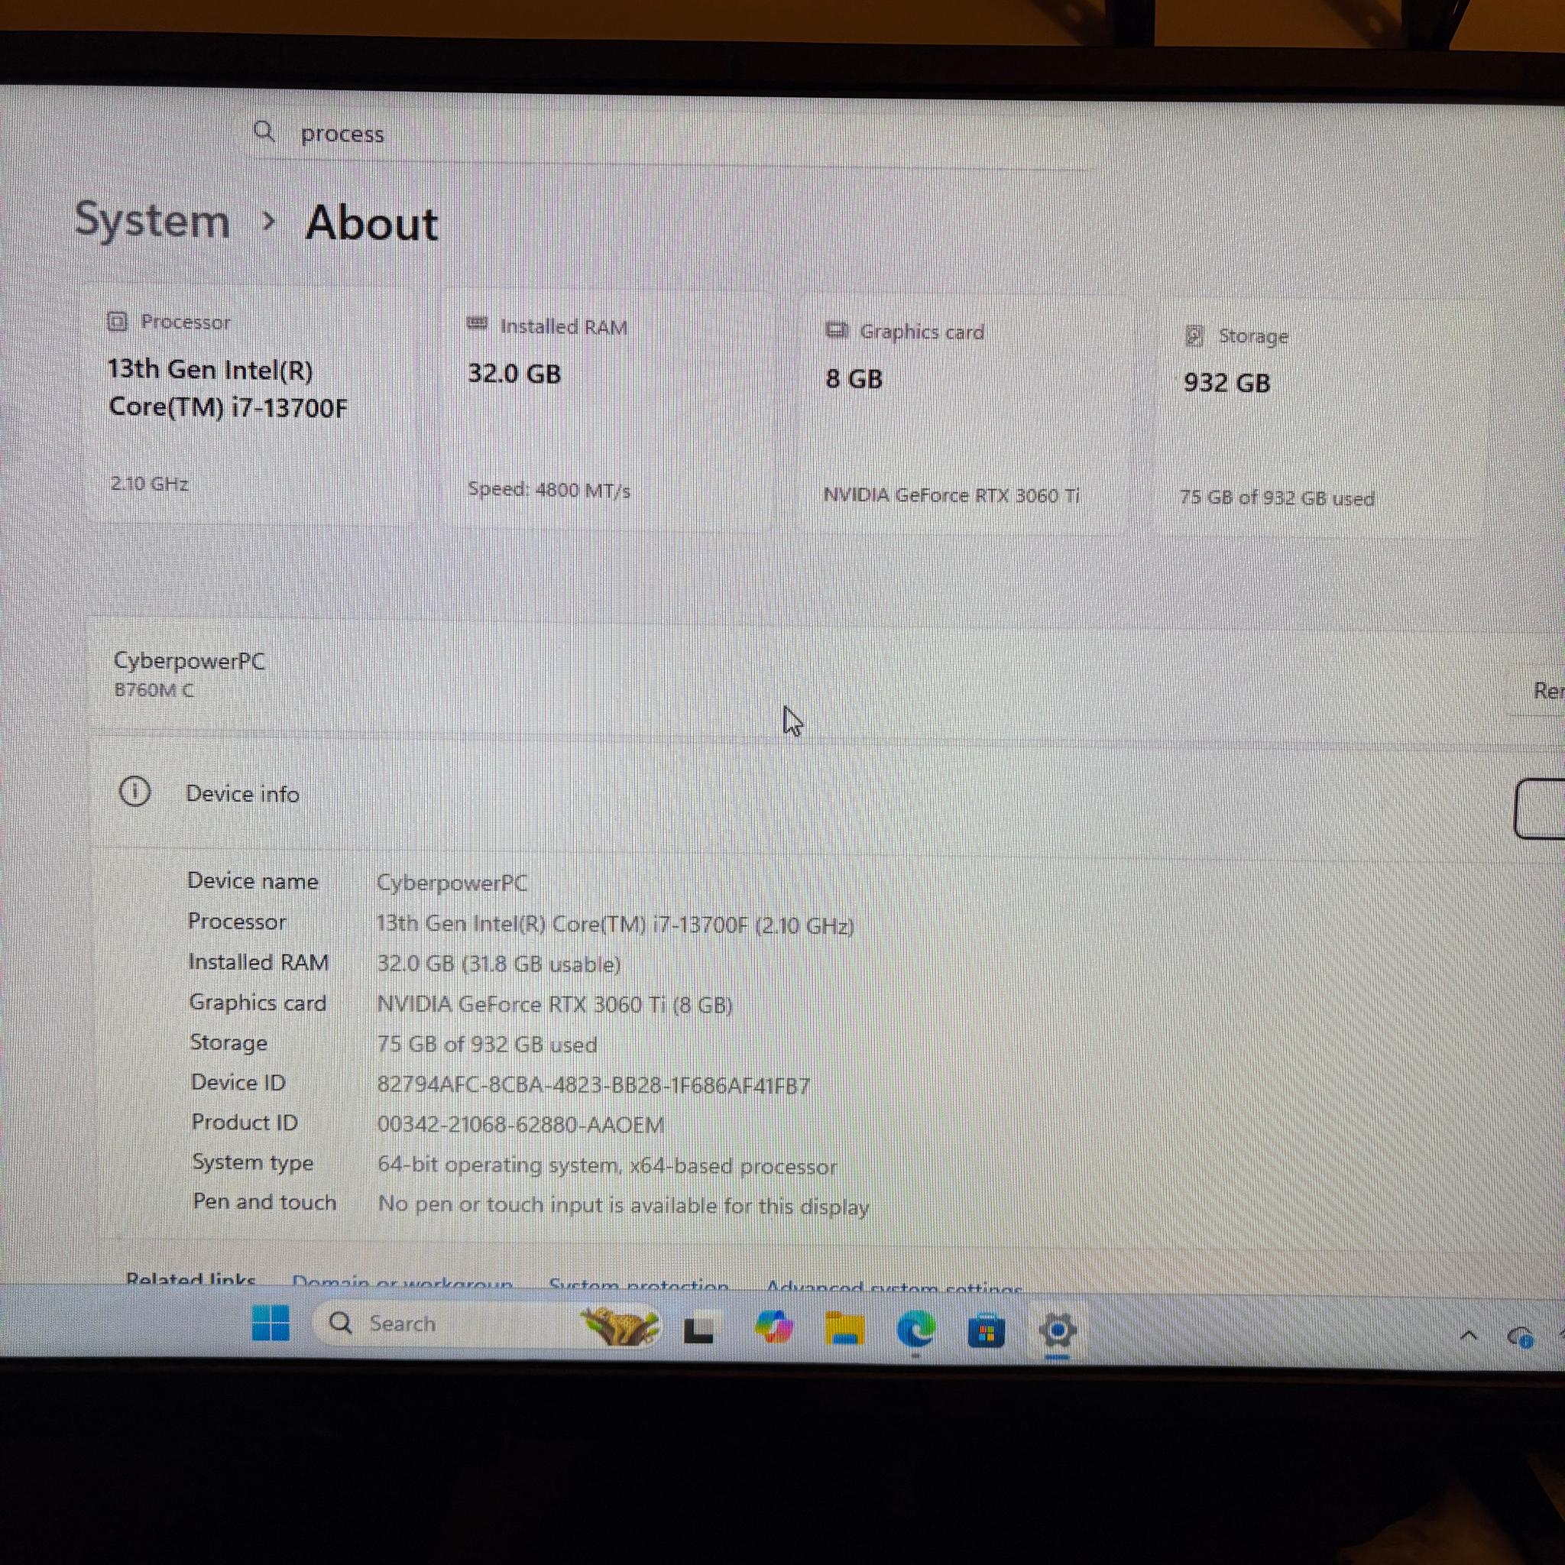The width and height of the screenshot is (1565, 1565).
Task: Collapse the Device info section
Action: coord(1540,808)
